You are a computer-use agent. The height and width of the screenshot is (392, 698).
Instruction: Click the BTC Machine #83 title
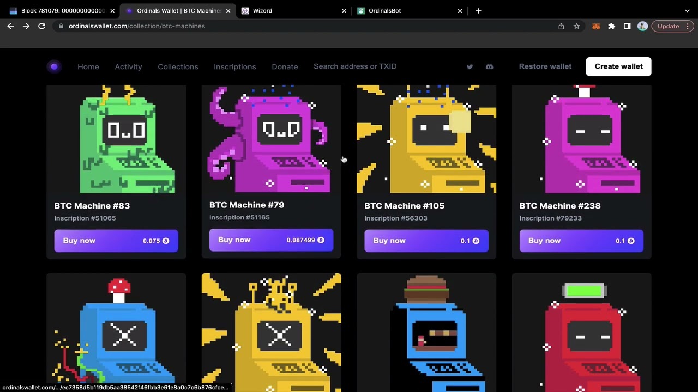tap(92, 206)
